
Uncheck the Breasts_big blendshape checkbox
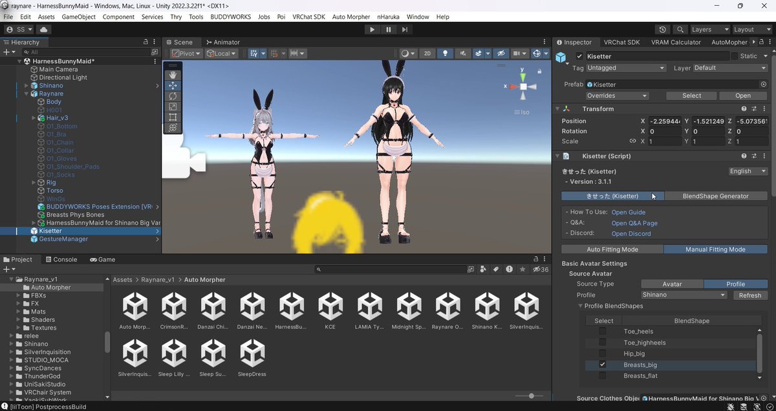(603, 365)
